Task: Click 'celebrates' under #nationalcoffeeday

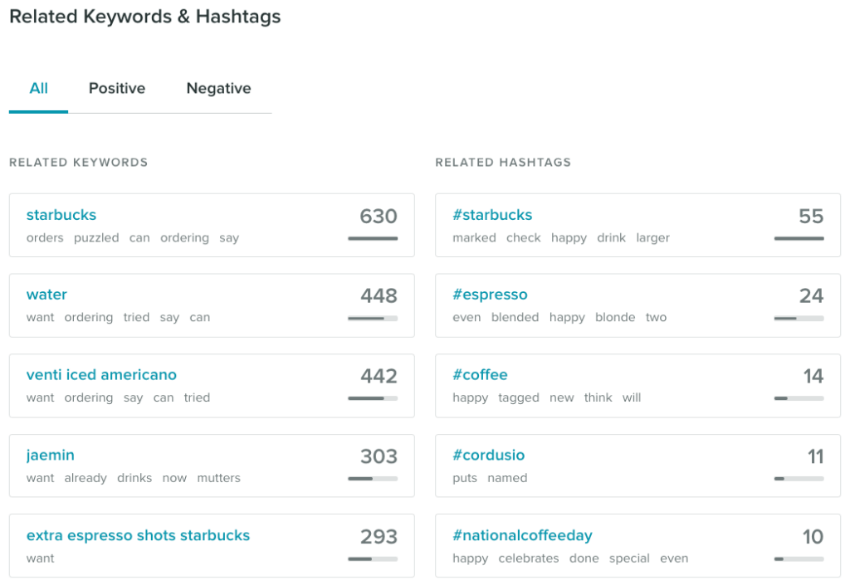Action: pyautogui.click(x=529, y=558)
